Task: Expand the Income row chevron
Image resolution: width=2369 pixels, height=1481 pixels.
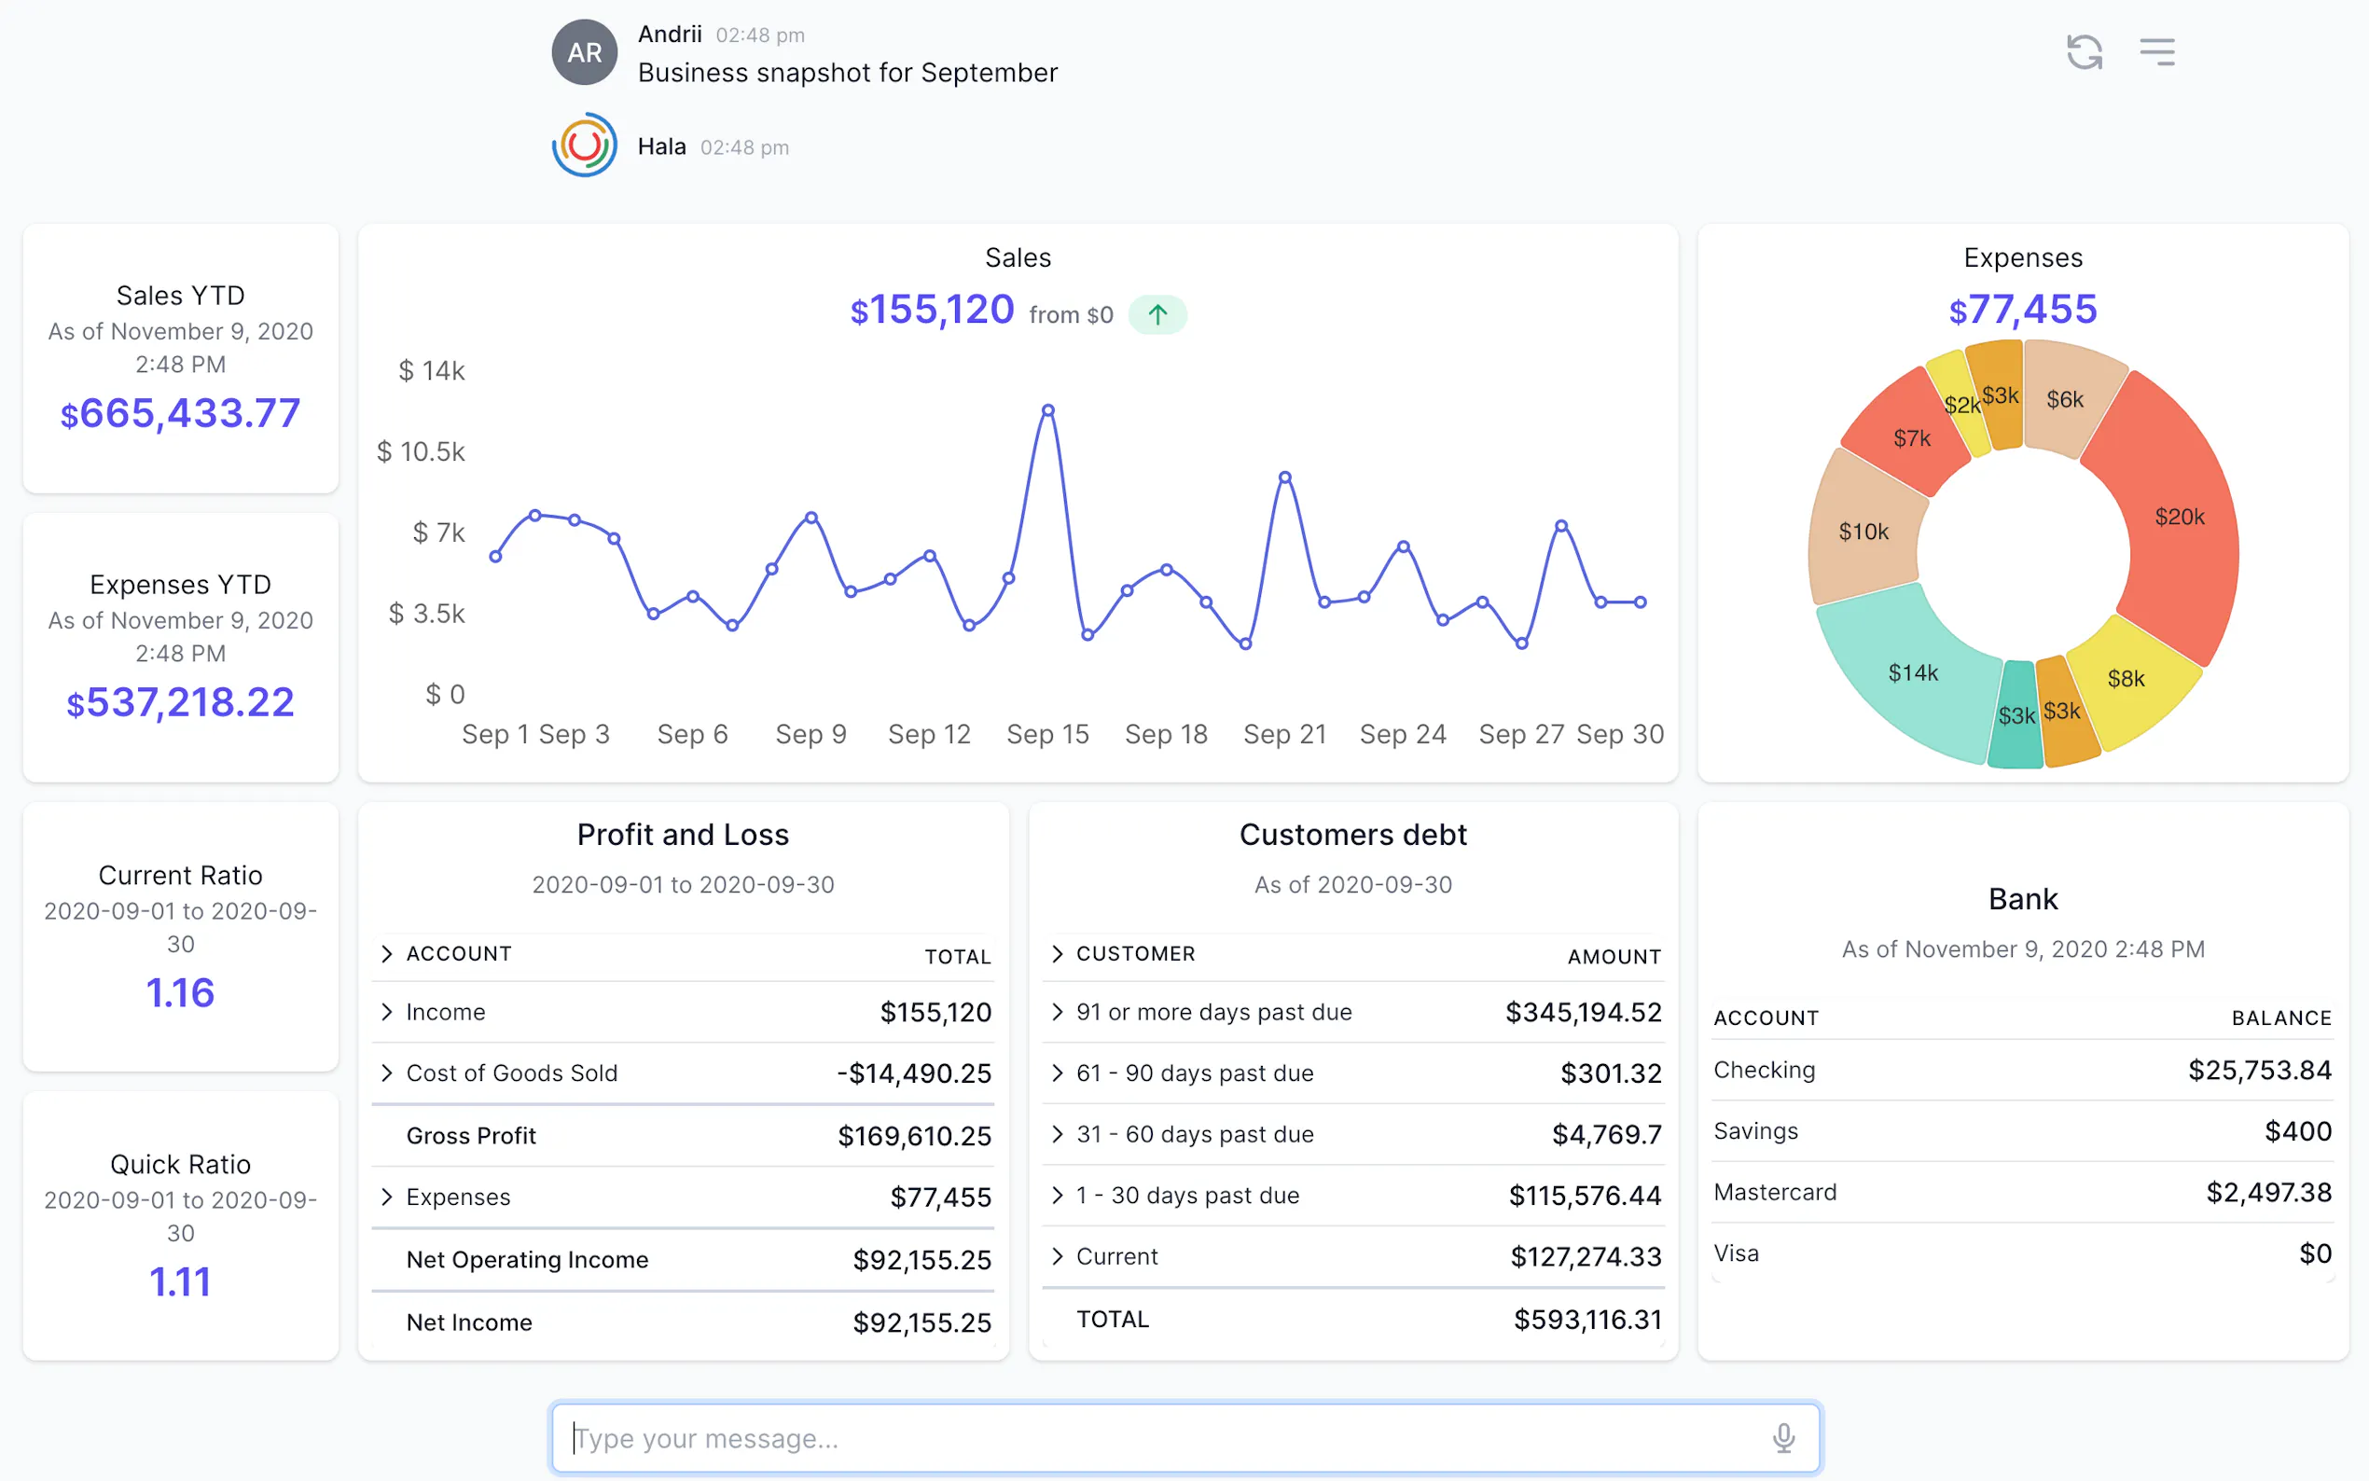Action: click(387, 1012)
